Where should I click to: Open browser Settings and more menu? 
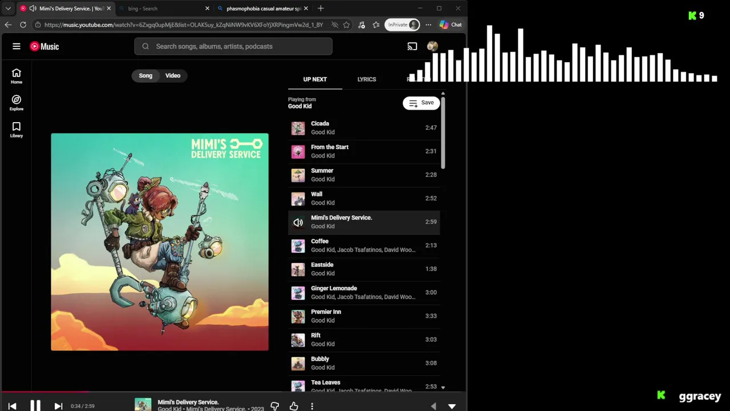coord(428,25)
